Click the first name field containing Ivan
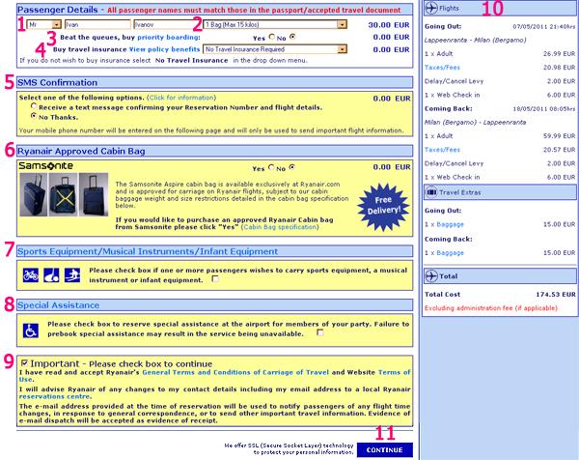This screenshot has width=579, height=460. 97,24
